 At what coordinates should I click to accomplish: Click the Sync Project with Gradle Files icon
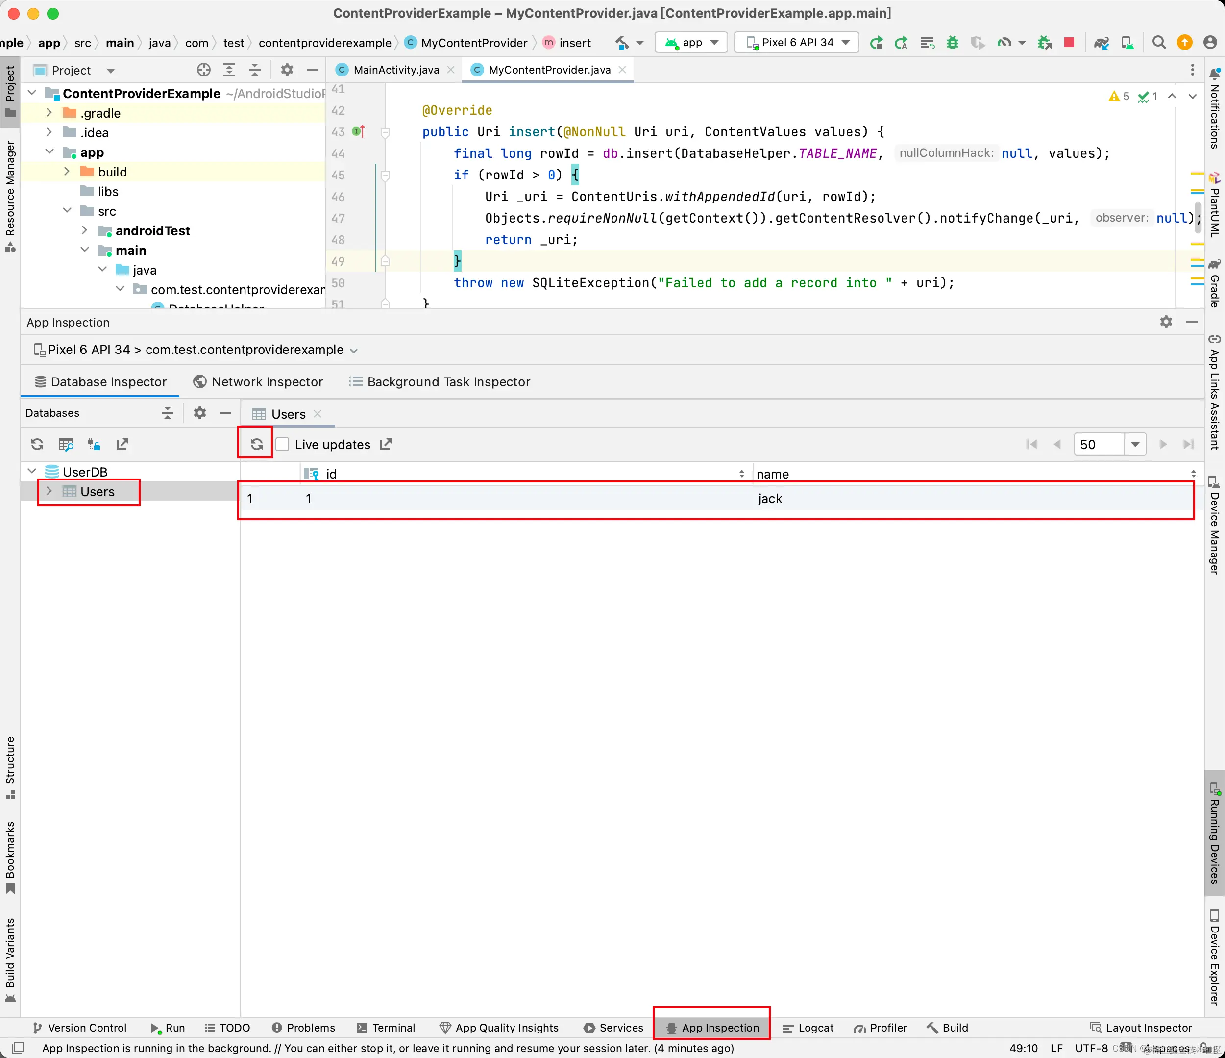point(1101,43)
